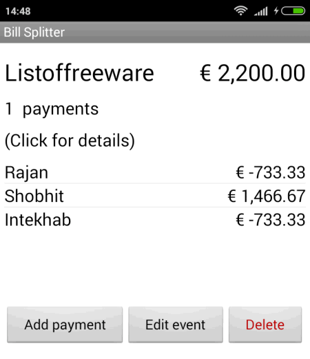This screenshot has width=310, height=359.
Task: Tap Intekhab's € -733.33 balance
Action: pyautogui.click(x=271, y=220)
